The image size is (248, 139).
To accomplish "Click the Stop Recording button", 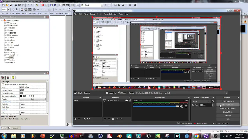I will (x=228, y=105).
